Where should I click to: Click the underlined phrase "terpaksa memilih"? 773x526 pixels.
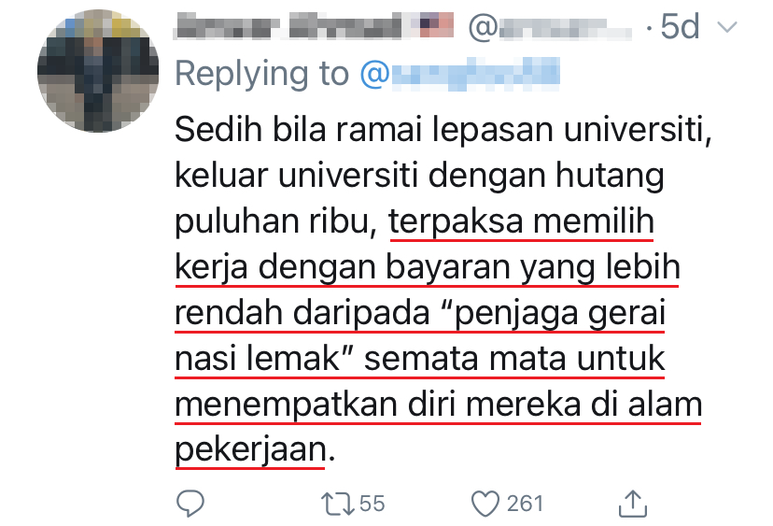point(522,223)
